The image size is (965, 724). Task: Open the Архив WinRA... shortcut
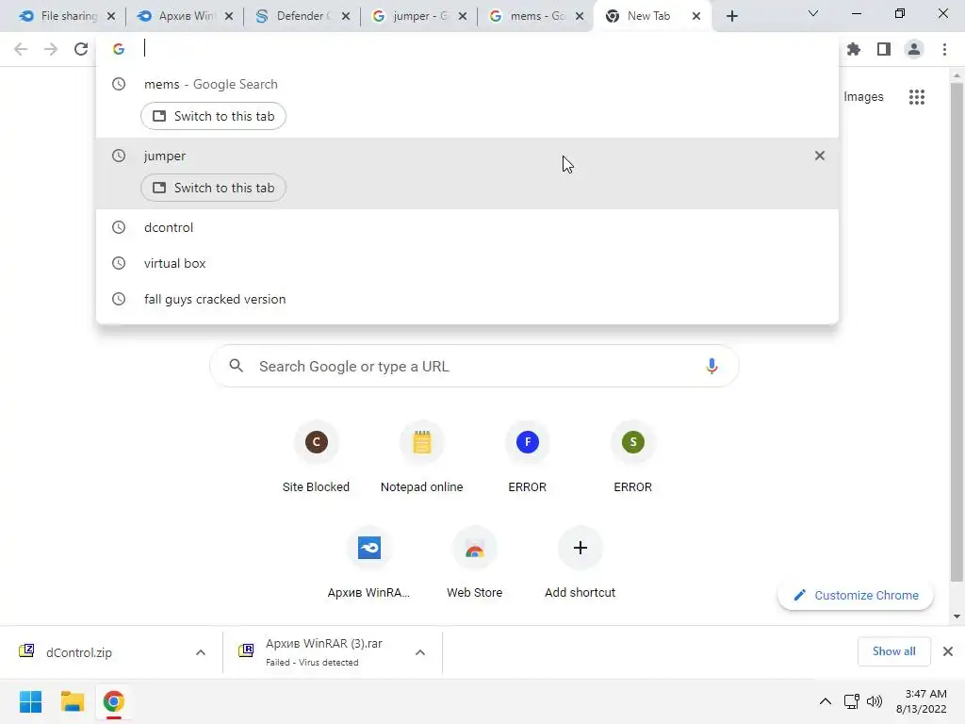[368, 565]
